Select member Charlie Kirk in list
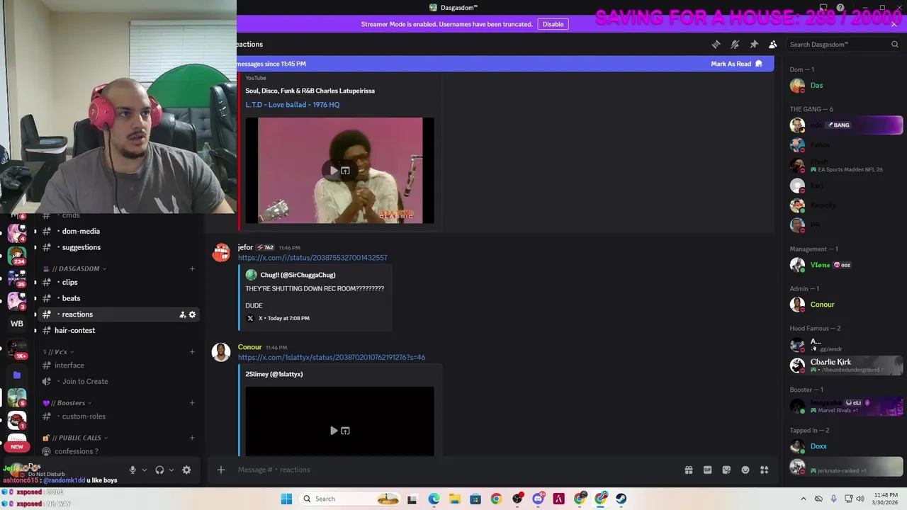 coord(846,365)
